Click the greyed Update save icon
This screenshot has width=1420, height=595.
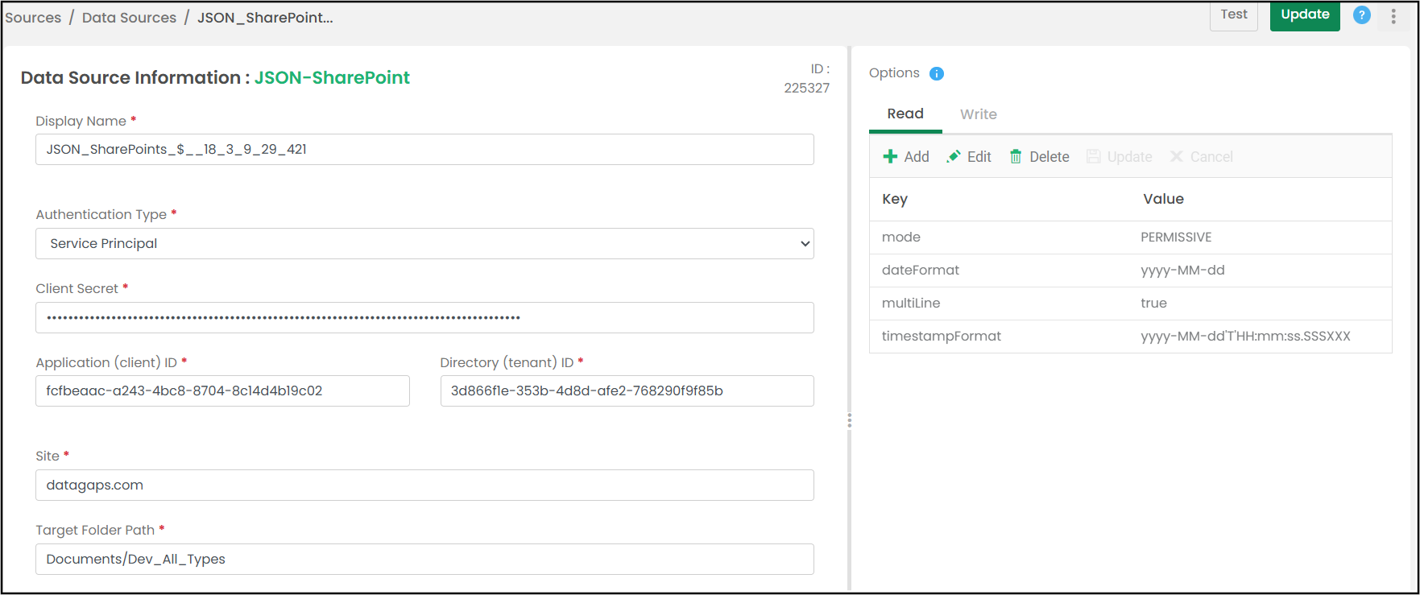click(1093, 157)
